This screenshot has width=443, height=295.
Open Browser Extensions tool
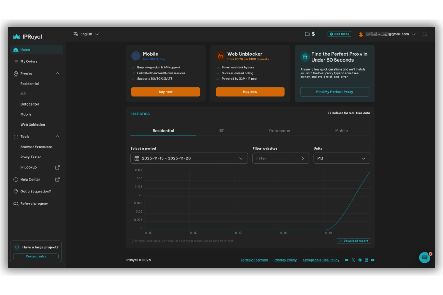tap(37, 147)
